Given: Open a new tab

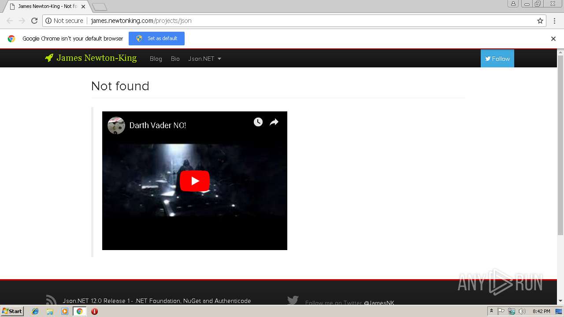Looking at the screenshot, I should tap(100, 7).
